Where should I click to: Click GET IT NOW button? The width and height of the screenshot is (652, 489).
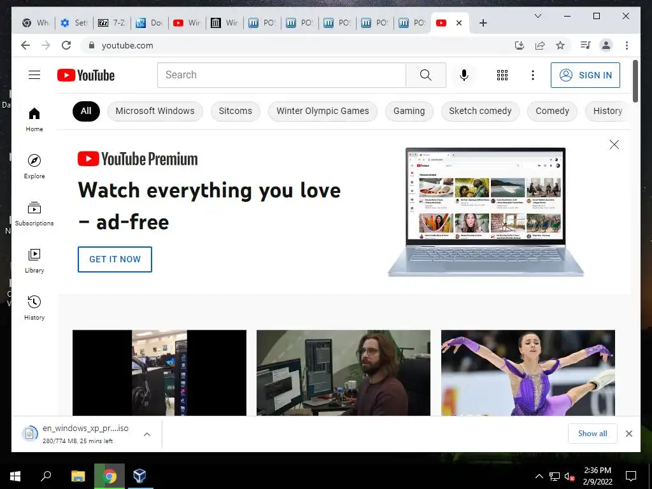(115, 259)
